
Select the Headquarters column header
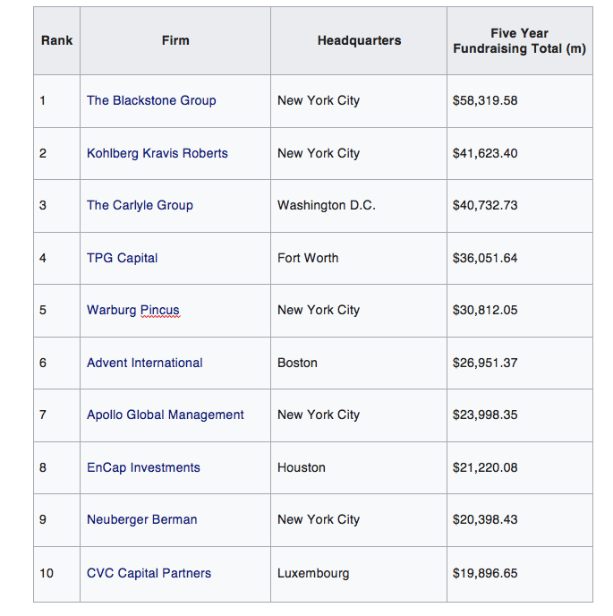click(x=359, y=40)
